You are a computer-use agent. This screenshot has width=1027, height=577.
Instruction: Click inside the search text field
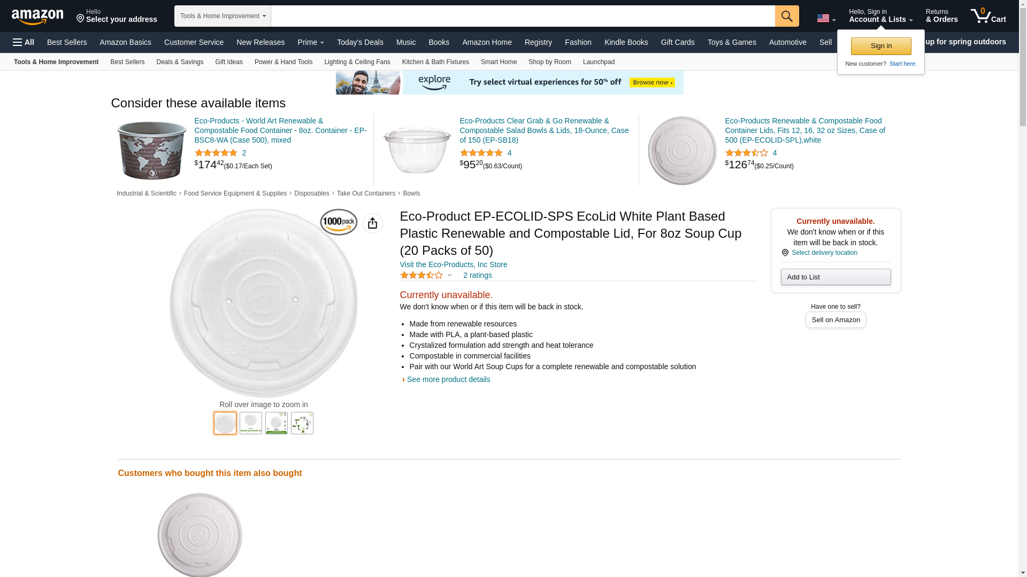tap(523, 16)
